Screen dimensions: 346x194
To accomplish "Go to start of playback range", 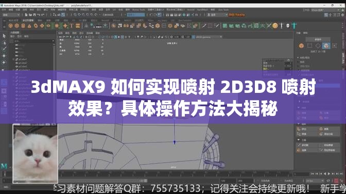I will pyautogui.click(x=313, y=174).
